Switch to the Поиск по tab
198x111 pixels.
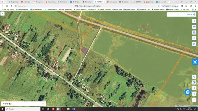click(88, 2)
